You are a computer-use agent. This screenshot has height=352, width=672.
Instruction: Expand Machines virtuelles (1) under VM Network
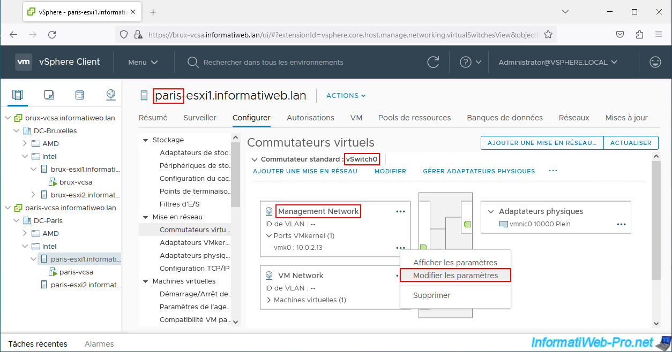269,300
